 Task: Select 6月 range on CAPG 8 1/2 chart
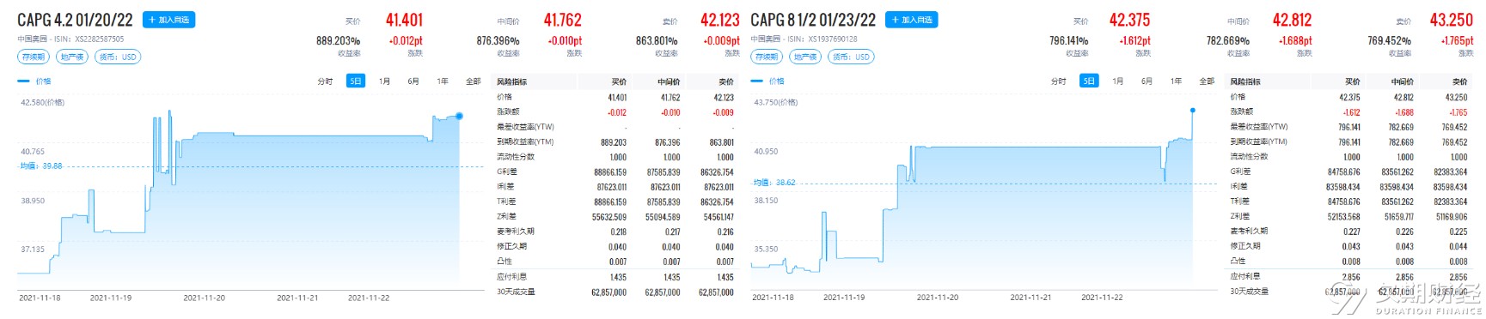pos(1147,81)
